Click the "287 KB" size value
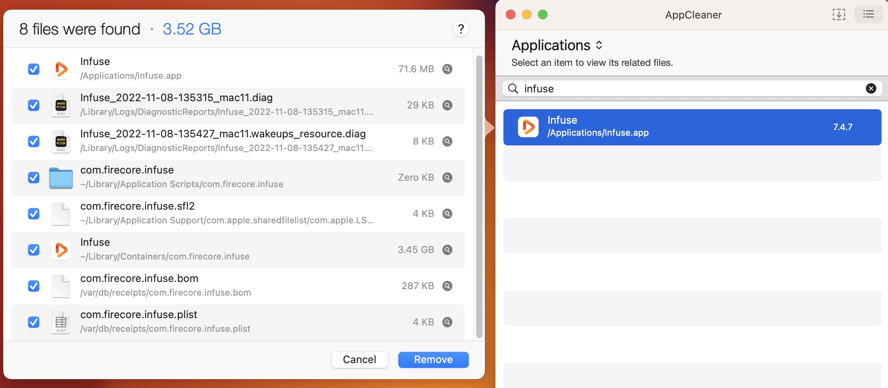Viewport: 888px width, 388px height. (x=418, y=286)
